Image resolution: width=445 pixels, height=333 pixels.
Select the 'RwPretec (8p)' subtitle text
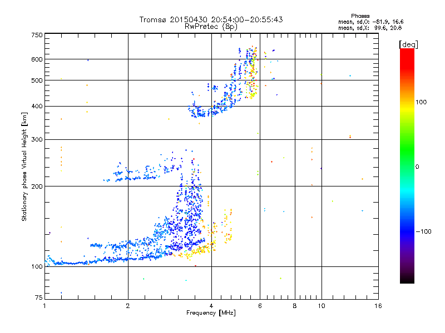[x=211, y=26]
